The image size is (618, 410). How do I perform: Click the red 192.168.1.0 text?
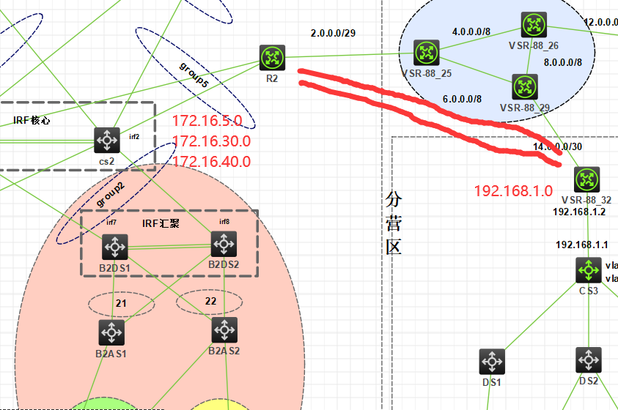[514, 191]
